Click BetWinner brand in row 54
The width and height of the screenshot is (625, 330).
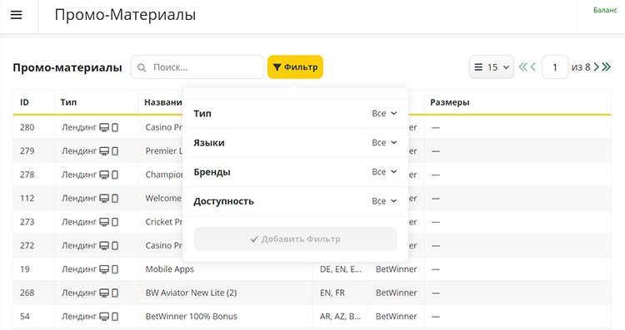[396, 317]
